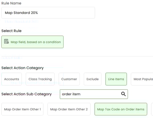The height and width of the screenshot is (118, 153).
Task: Select Map Order Item Other 1
Action: pyautogui.click(x=23, y=109)
